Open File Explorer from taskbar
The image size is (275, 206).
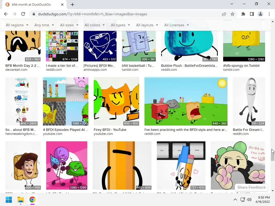pos(20,200)
